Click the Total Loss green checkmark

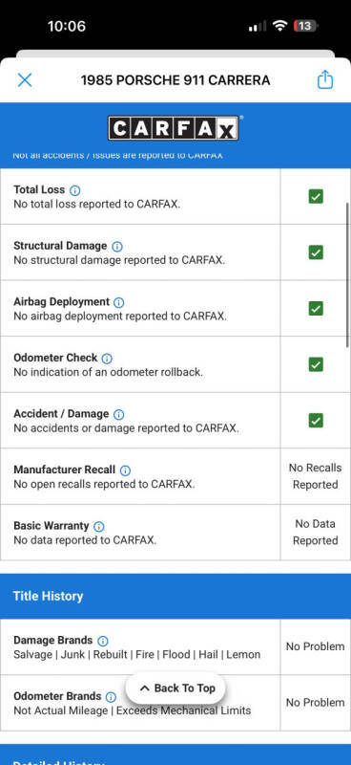(x=316, y=197)
